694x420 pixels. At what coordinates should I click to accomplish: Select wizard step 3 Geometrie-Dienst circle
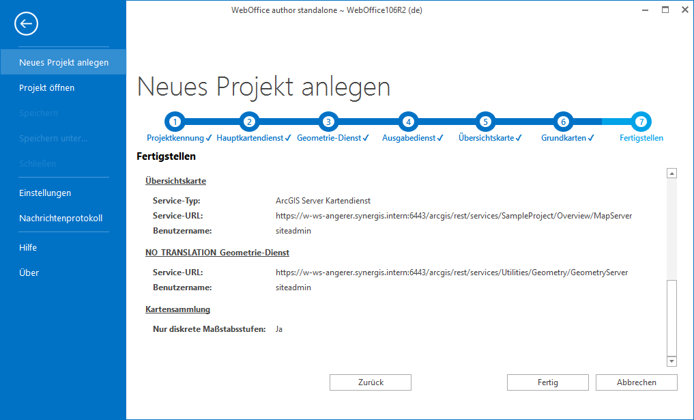pos(328,121)
